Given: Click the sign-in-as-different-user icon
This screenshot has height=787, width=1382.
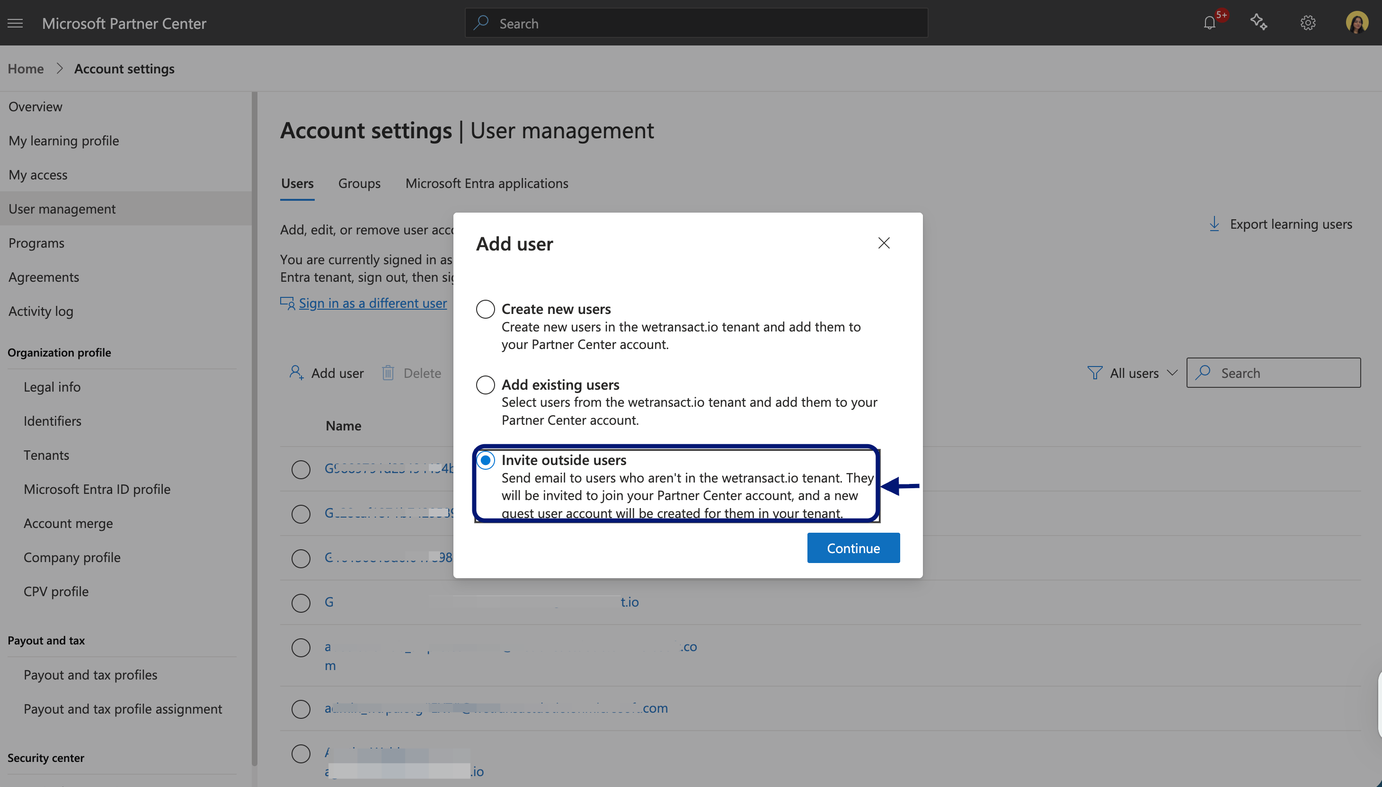Looking at the screenshot, I should (x=287, y=303).
